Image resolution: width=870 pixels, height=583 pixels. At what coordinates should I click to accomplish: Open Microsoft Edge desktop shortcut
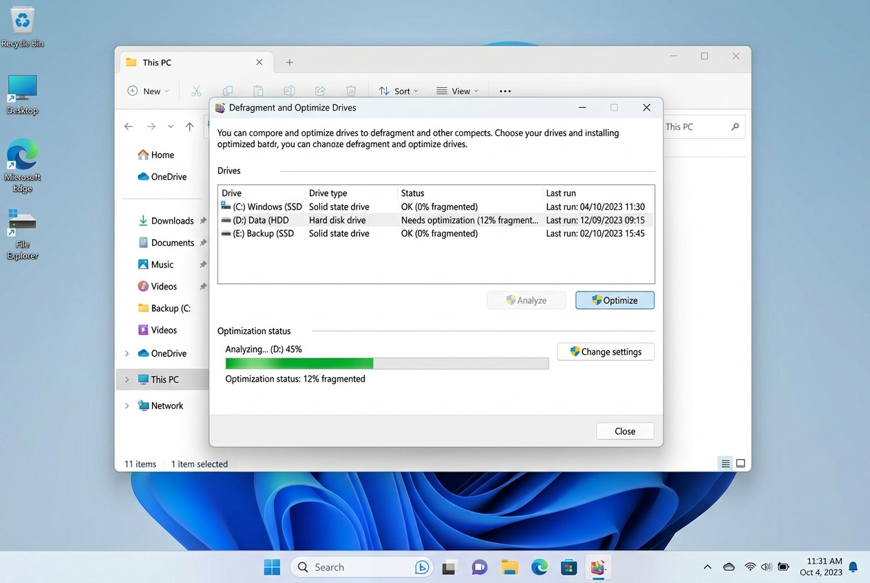tap(23, 165)
